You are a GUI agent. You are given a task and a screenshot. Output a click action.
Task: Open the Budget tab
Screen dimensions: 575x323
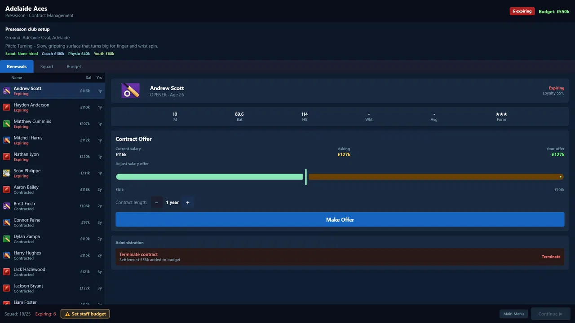74,66
